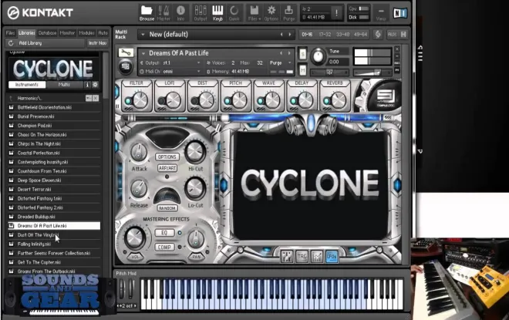Switch to the Database tab
509x320 pixels.
point(47,33)
